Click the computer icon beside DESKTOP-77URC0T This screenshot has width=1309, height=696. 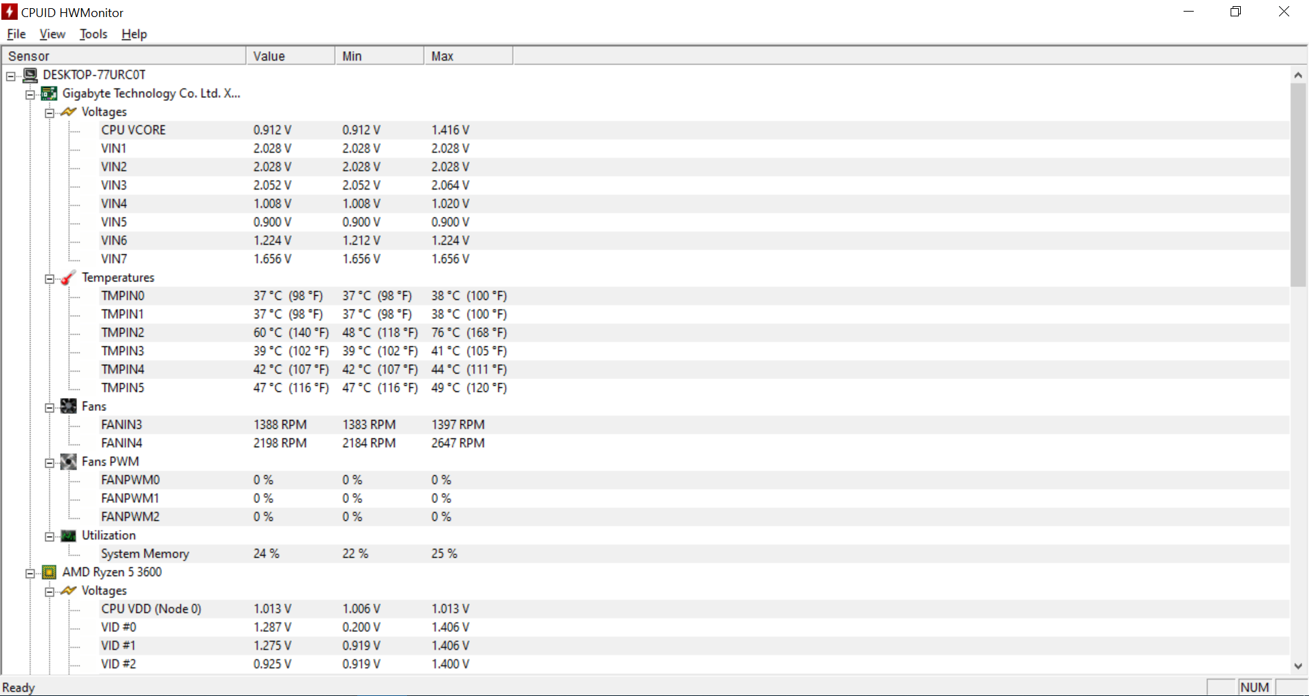coord(30,75)
